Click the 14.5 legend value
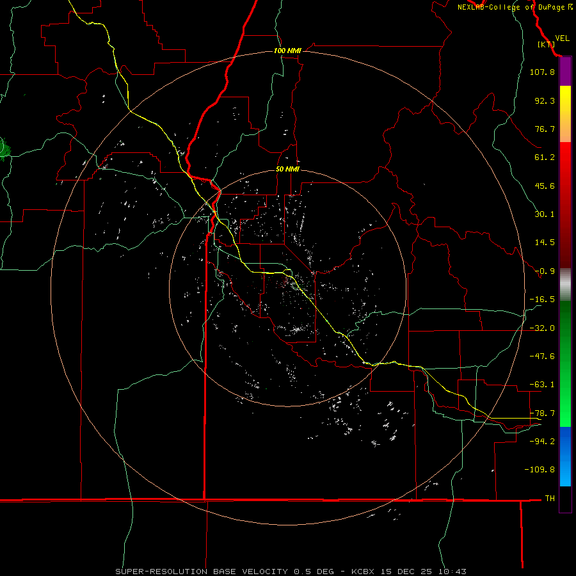The width and height of the screenshot is (576, 576). click(545, 243)
